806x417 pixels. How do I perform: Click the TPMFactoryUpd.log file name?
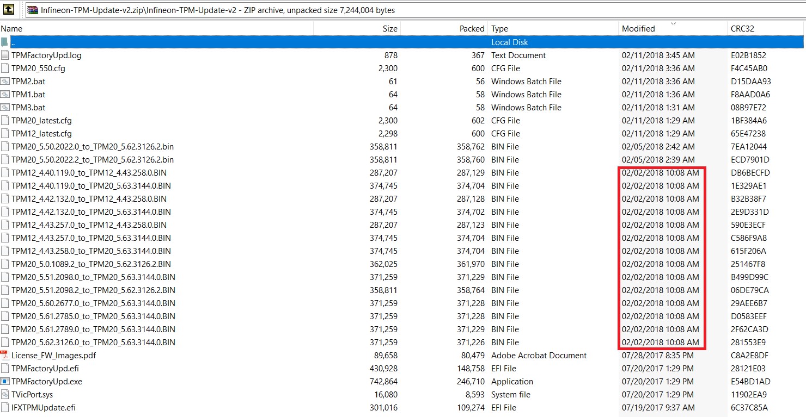(46, 55)
